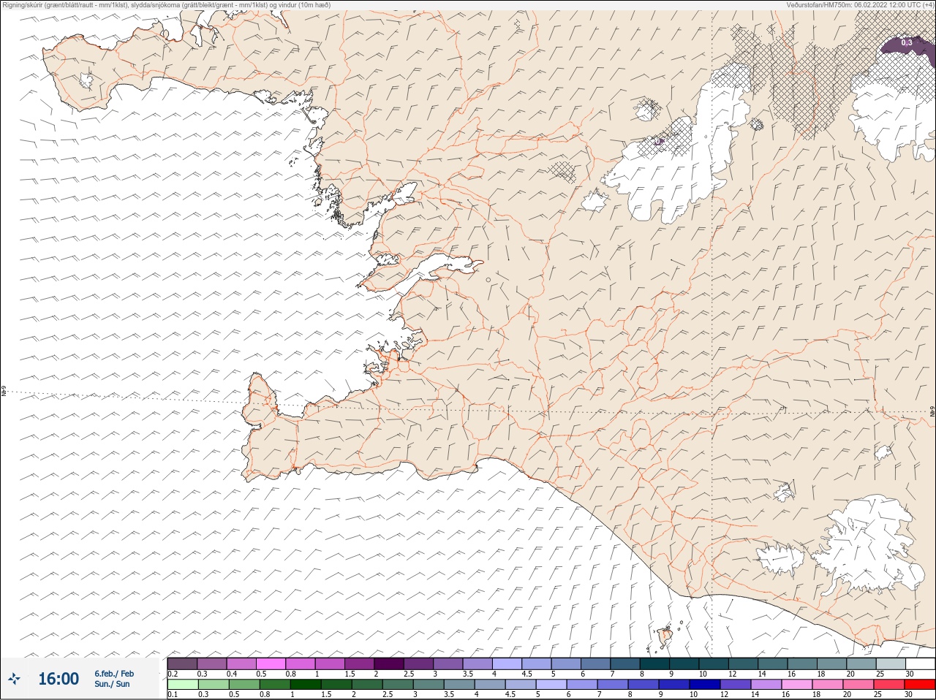
Task: Click the Rigning/skúrir map title text
Action: pos(167,5)
